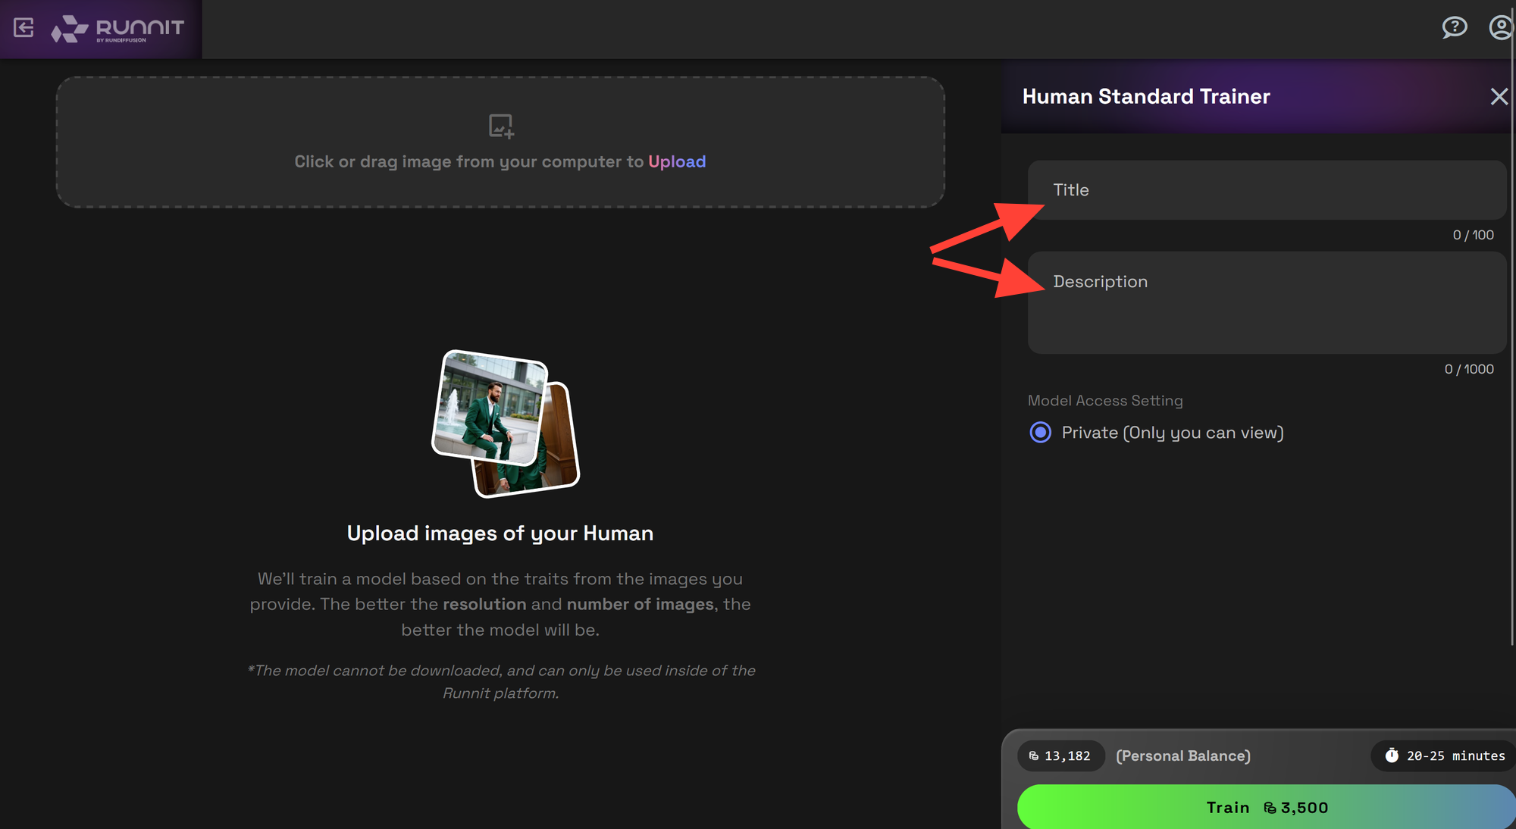The height and width of the screenshot is (829, 1516).
Task: Select the exit/back icon in the top-left corner
Action: 23,28
